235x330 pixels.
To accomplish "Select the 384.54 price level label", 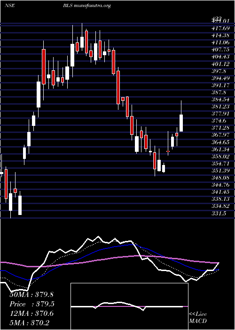I will 220,99.
